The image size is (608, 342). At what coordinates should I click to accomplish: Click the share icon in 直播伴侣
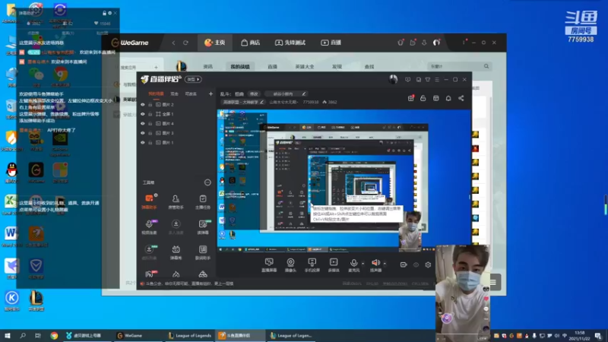461,98
